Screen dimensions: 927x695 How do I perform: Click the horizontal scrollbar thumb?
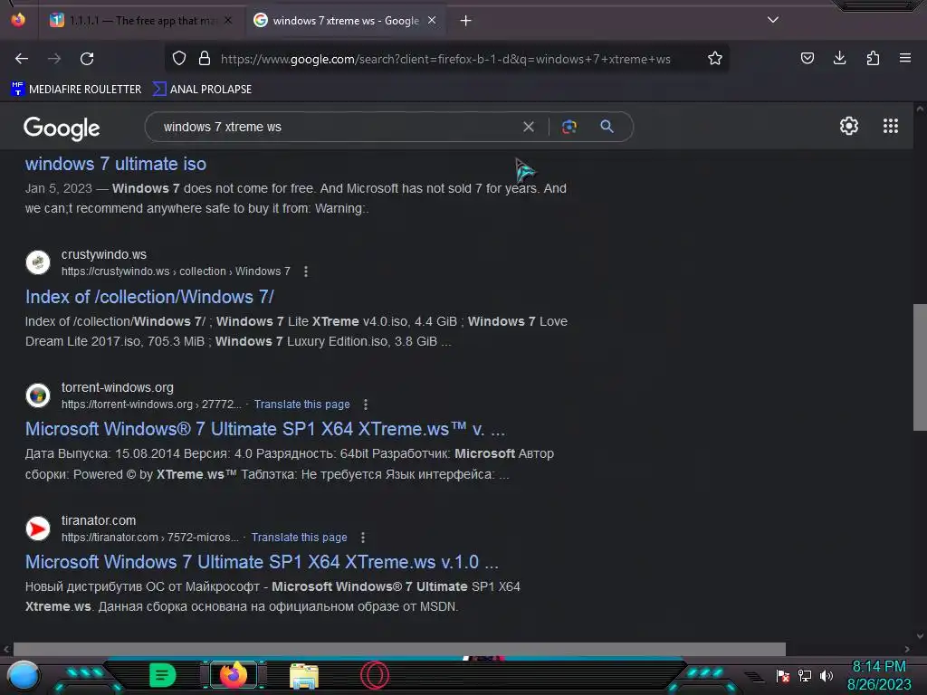point(399,649)
